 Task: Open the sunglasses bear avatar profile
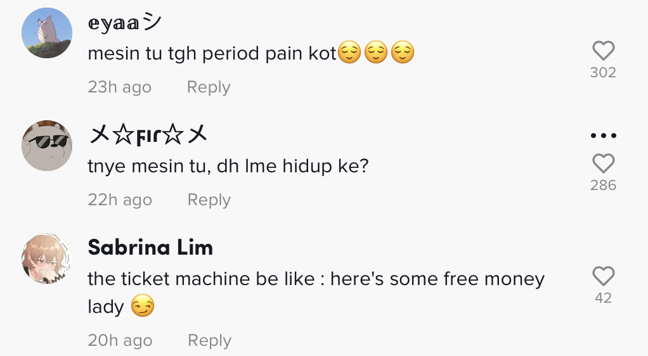click(x=47, y=146)
